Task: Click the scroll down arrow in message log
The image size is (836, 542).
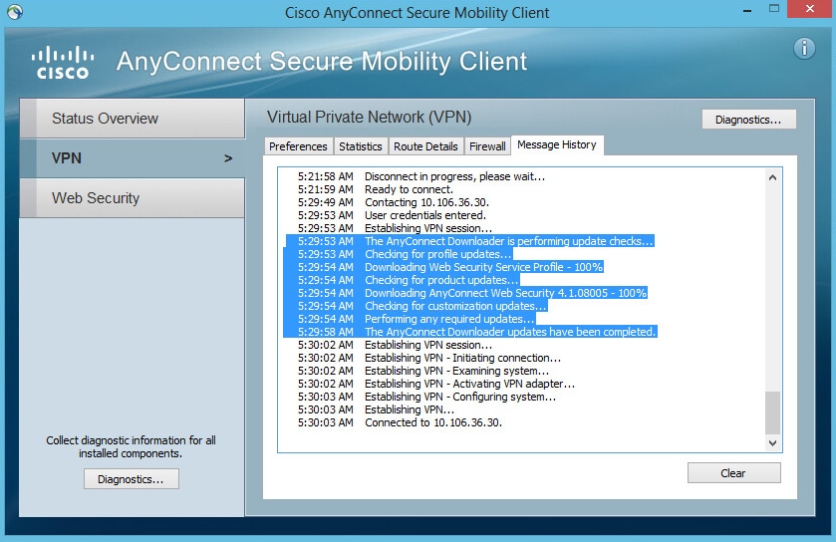Action: (x=772, y=443)
